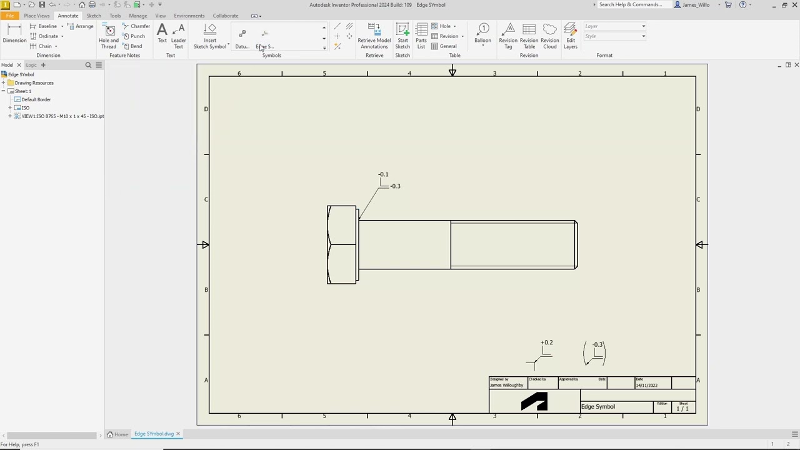This screenshot has height=450, width=800.
Task: Add a new browser panel tab
Action: tap(43, 65)
